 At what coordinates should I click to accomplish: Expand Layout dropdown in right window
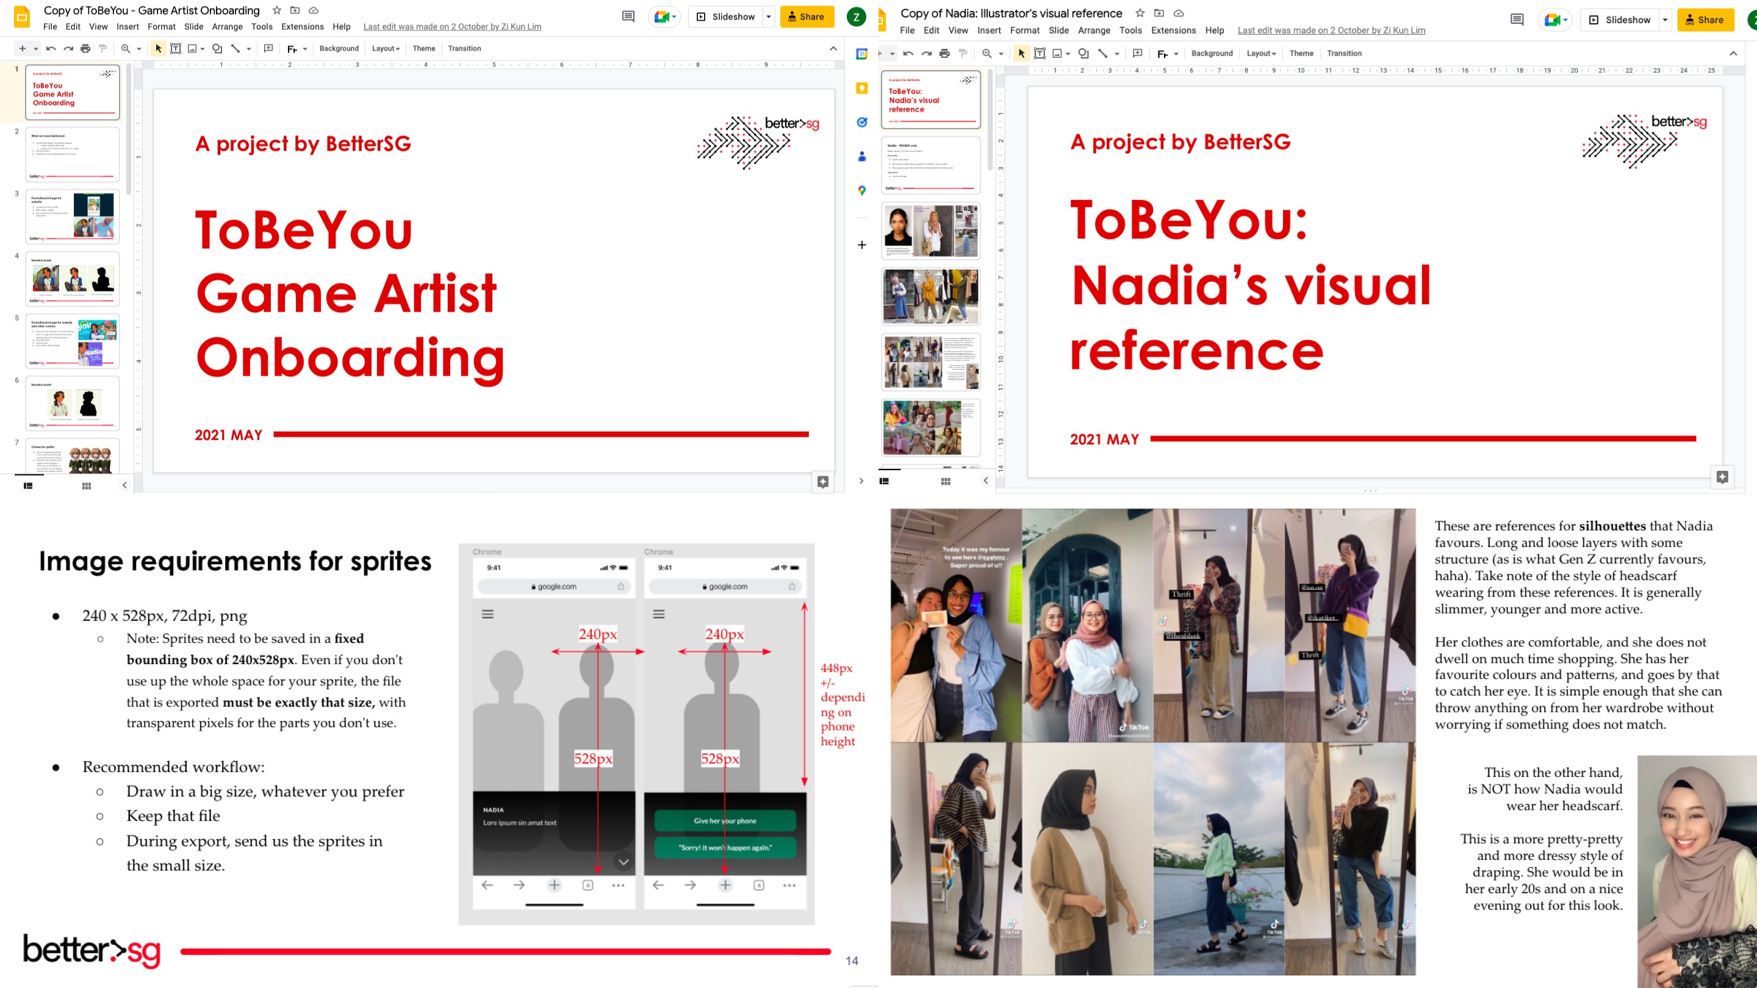[1261, 53]
